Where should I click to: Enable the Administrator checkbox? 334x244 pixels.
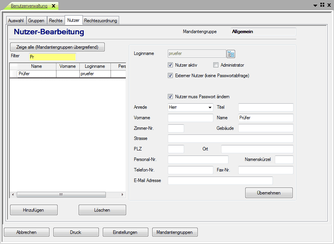(x=216, y=65)
